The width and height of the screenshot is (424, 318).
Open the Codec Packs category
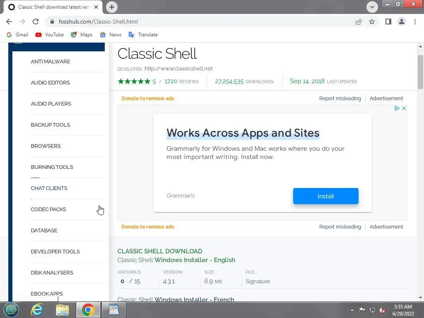[48, 209]
